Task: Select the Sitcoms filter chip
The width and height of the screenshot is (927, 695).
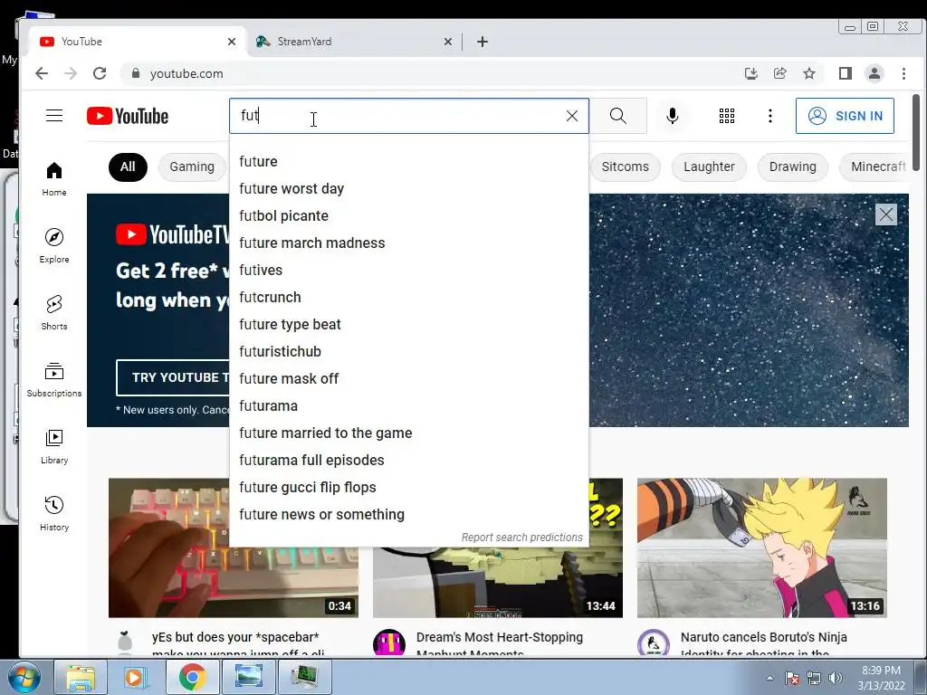Action: [x=625, y=167]
